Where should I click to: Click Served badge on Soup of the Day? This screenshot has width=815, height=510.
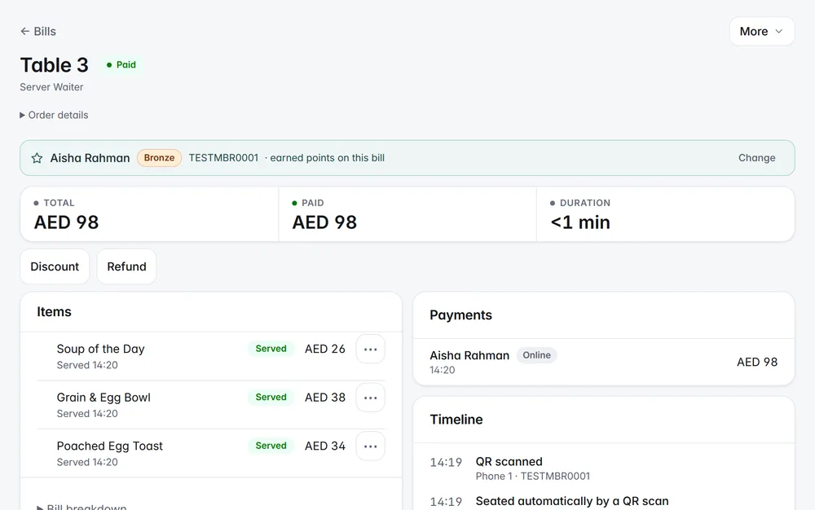tap(271, 349)
